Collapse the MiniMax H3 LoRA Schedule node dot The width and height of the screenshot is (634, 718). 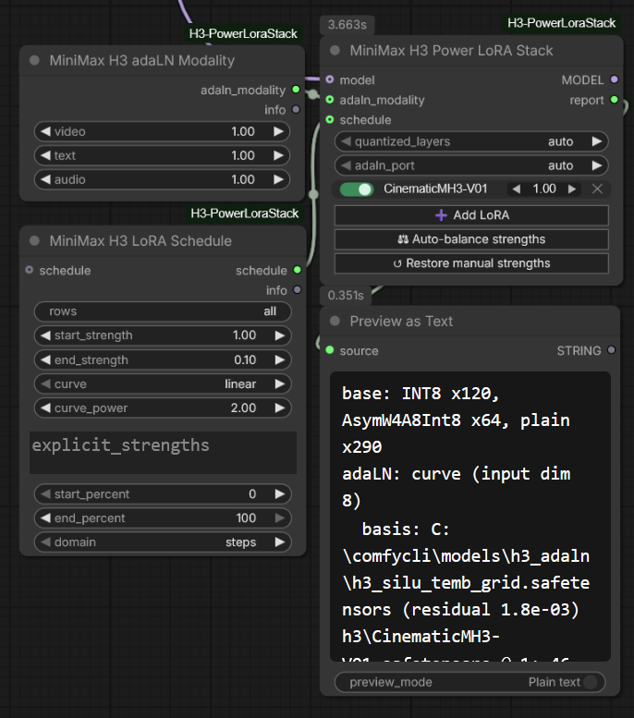click(34, 240)
